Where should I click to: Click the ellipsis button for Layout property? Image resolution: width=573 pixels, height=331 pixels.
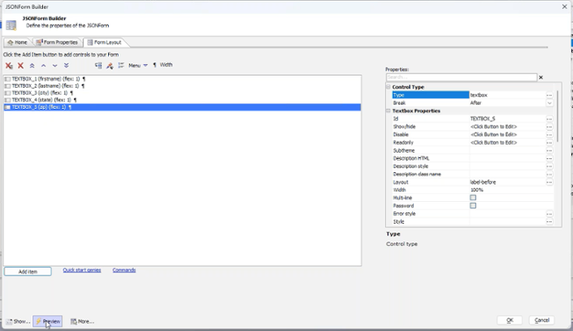coord(549,182)
